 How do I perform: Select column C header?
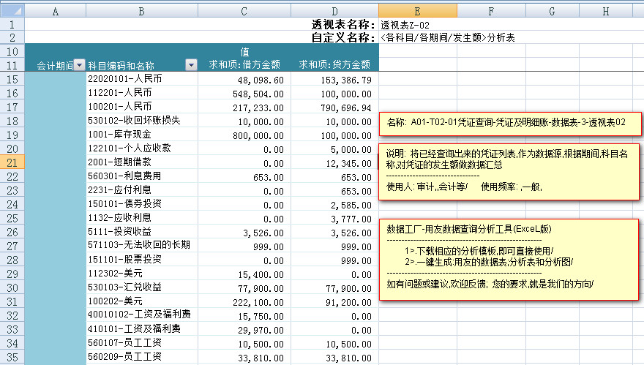pos(244,12)
